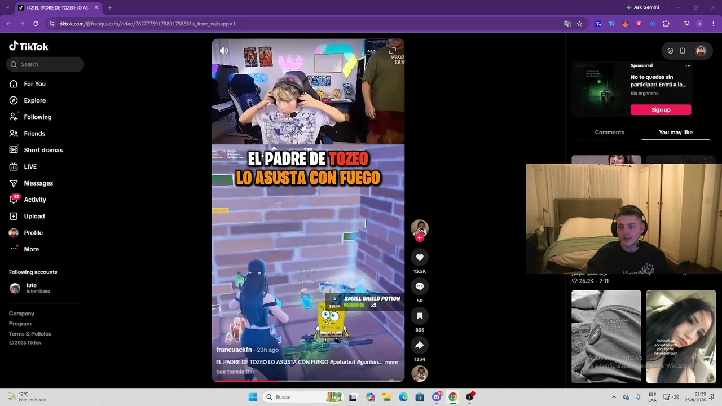Viewport: 722px width, 406px height.
Task: Open the Chrome three-dot menu
Action: click(x=713, y=24)
